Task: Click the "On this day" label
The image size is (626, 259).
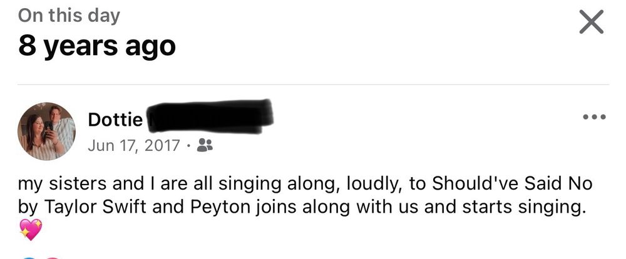Action: click(69, 16)
